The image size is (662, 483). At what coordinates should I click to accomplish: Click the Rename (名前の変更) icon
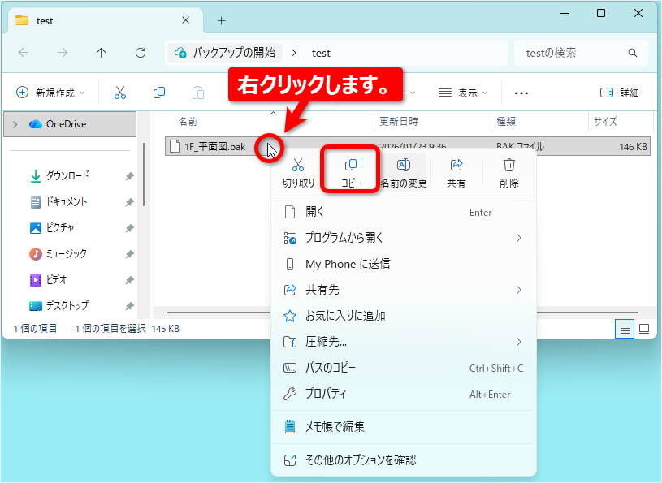pyautogui.click(x=404, y=165)
